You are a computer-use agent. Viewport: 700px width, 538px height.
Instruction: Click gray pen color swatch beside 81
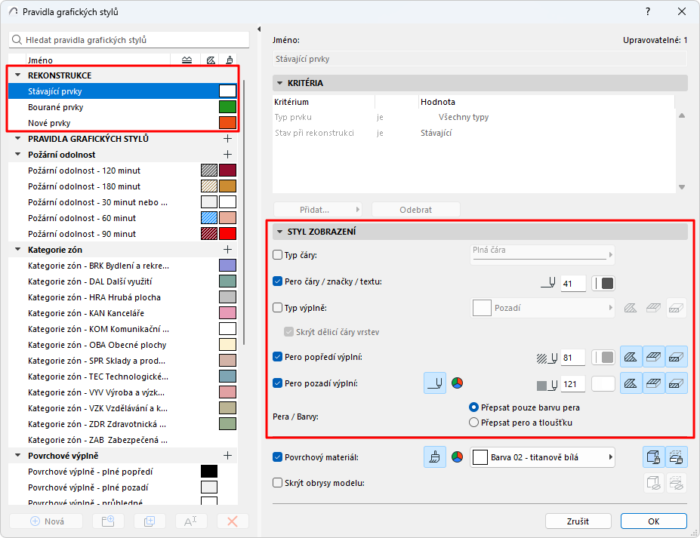603,358
